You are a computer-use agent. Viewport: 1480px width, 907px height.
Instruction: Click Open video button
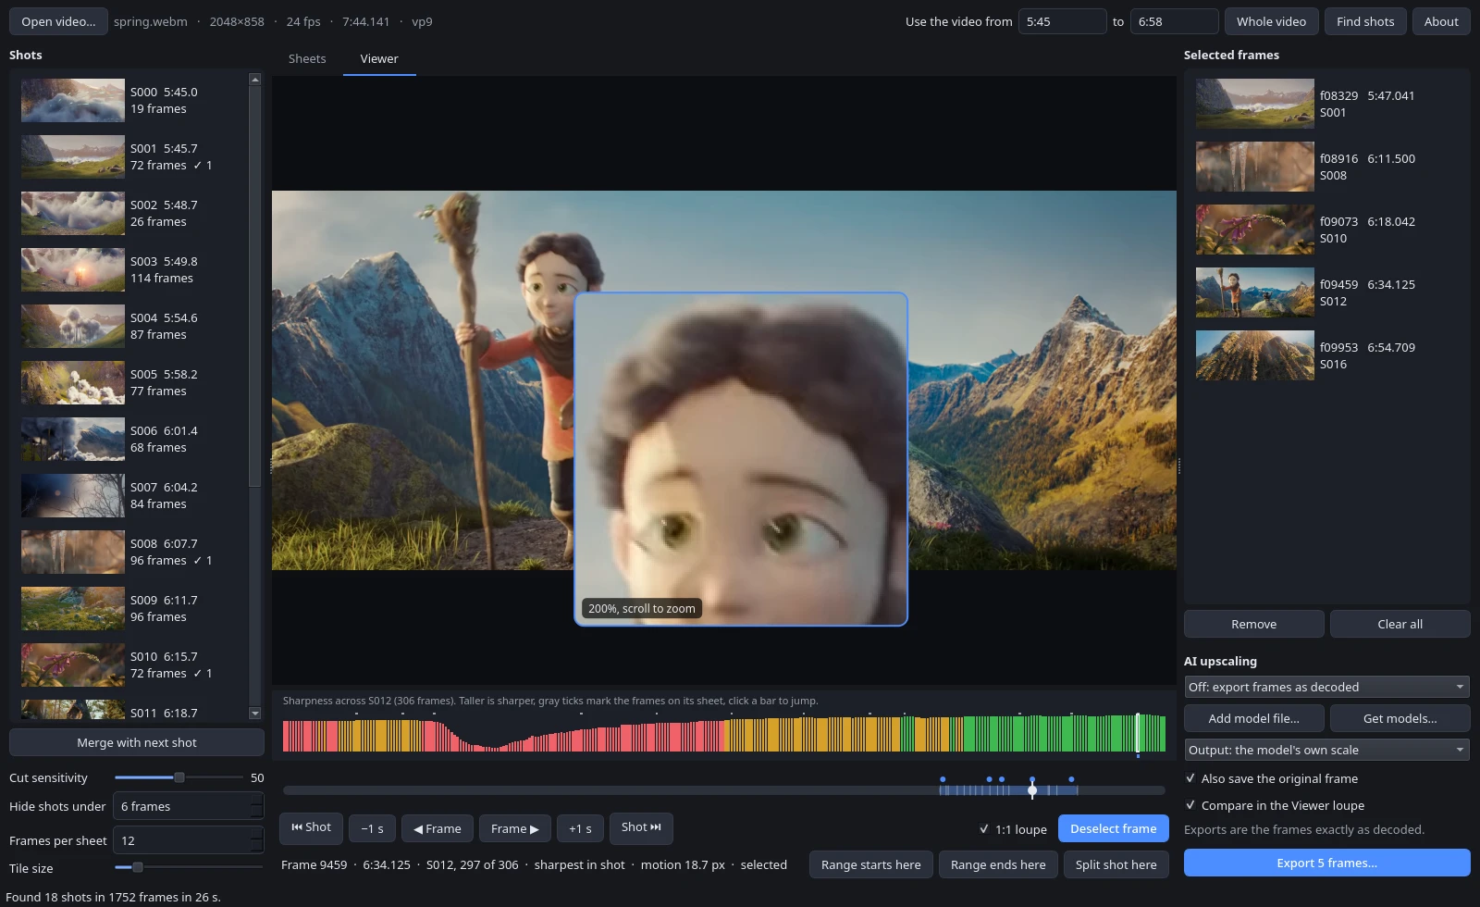pyautogui.click(x=58, y=21)
